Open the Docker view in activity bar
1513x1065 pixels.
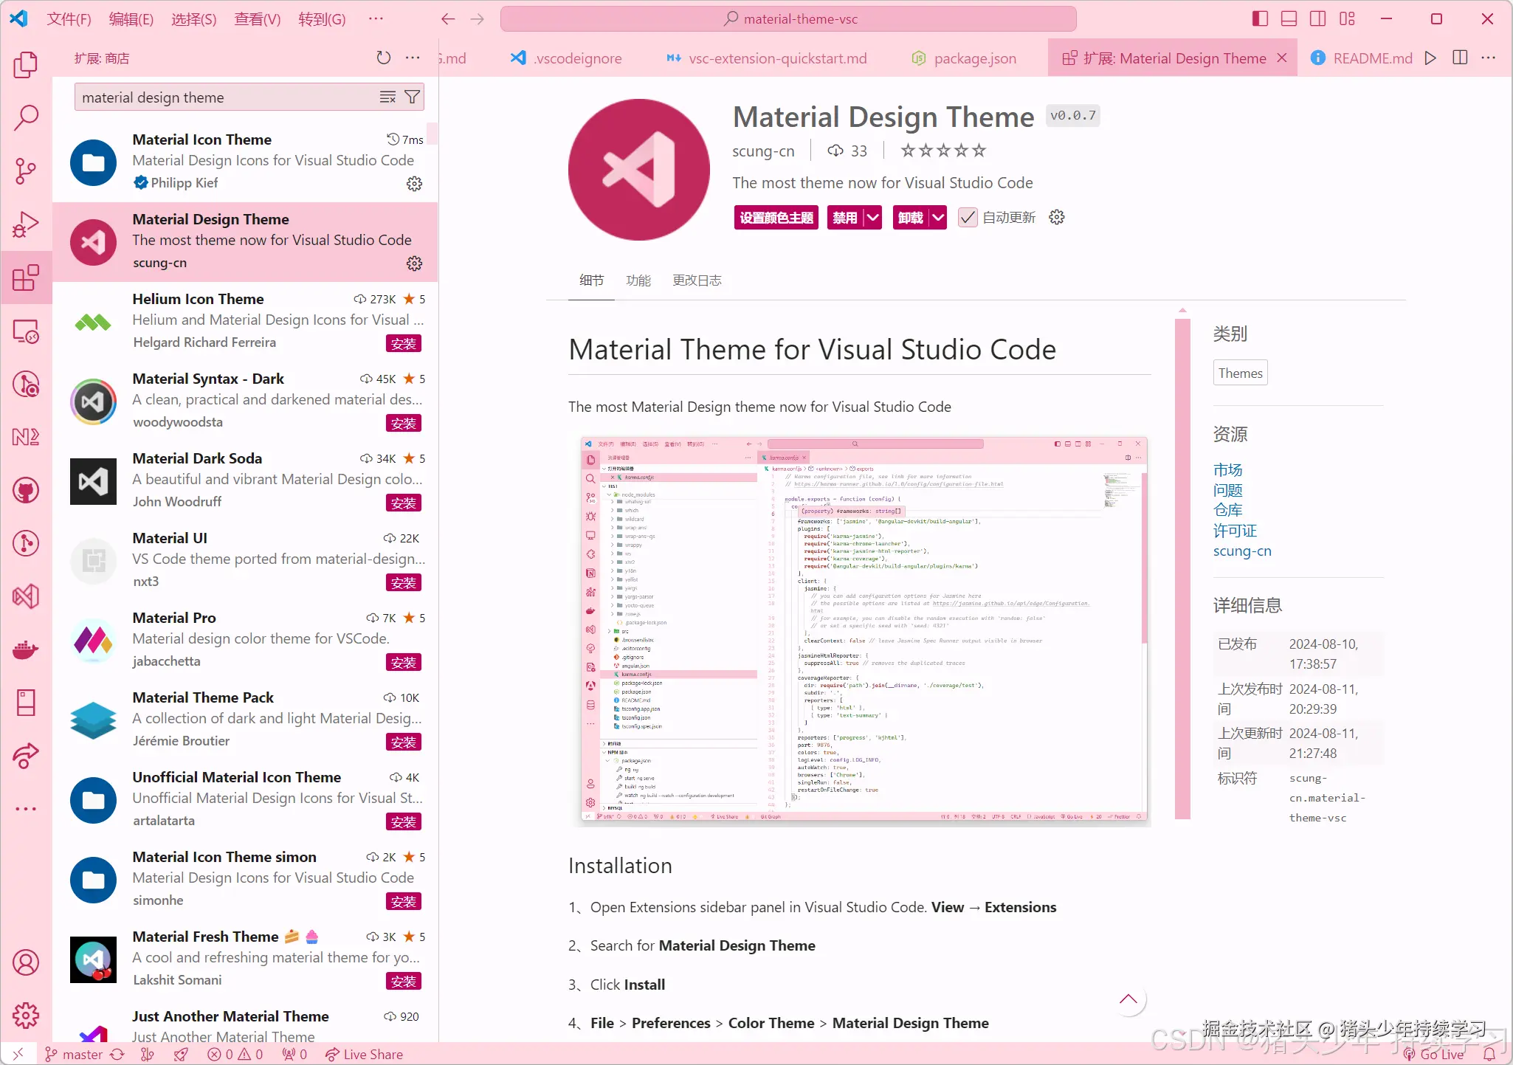click(26, 650)
